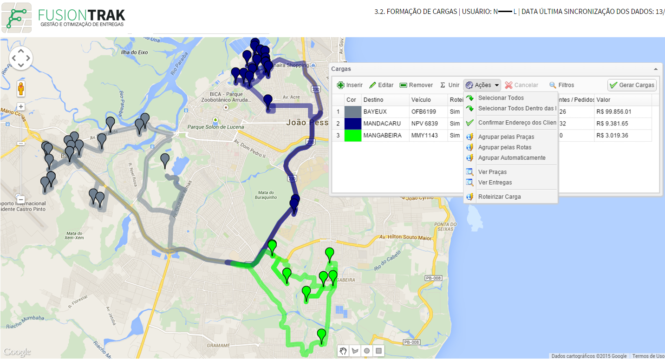Viewport: 665px width, 360px height.
Task: Pan the map up with the arrow control
Action: [x=21, y=51]
